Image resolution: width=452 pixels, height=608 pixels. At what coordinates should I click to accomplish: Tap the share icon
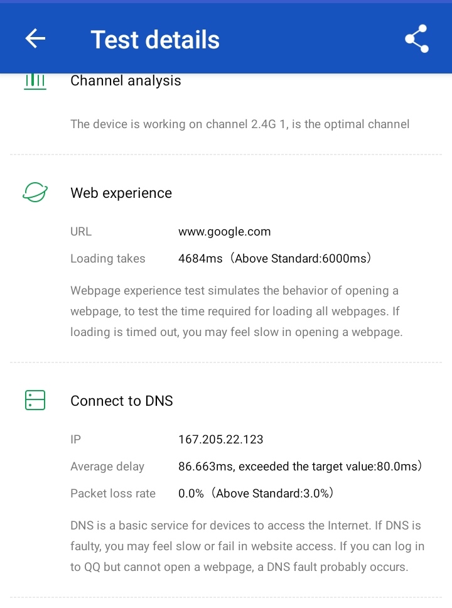416,39
